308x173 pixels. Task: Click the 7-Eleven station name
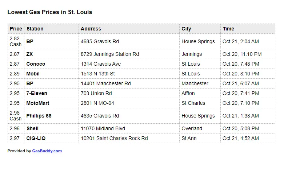tap(37, 93)
